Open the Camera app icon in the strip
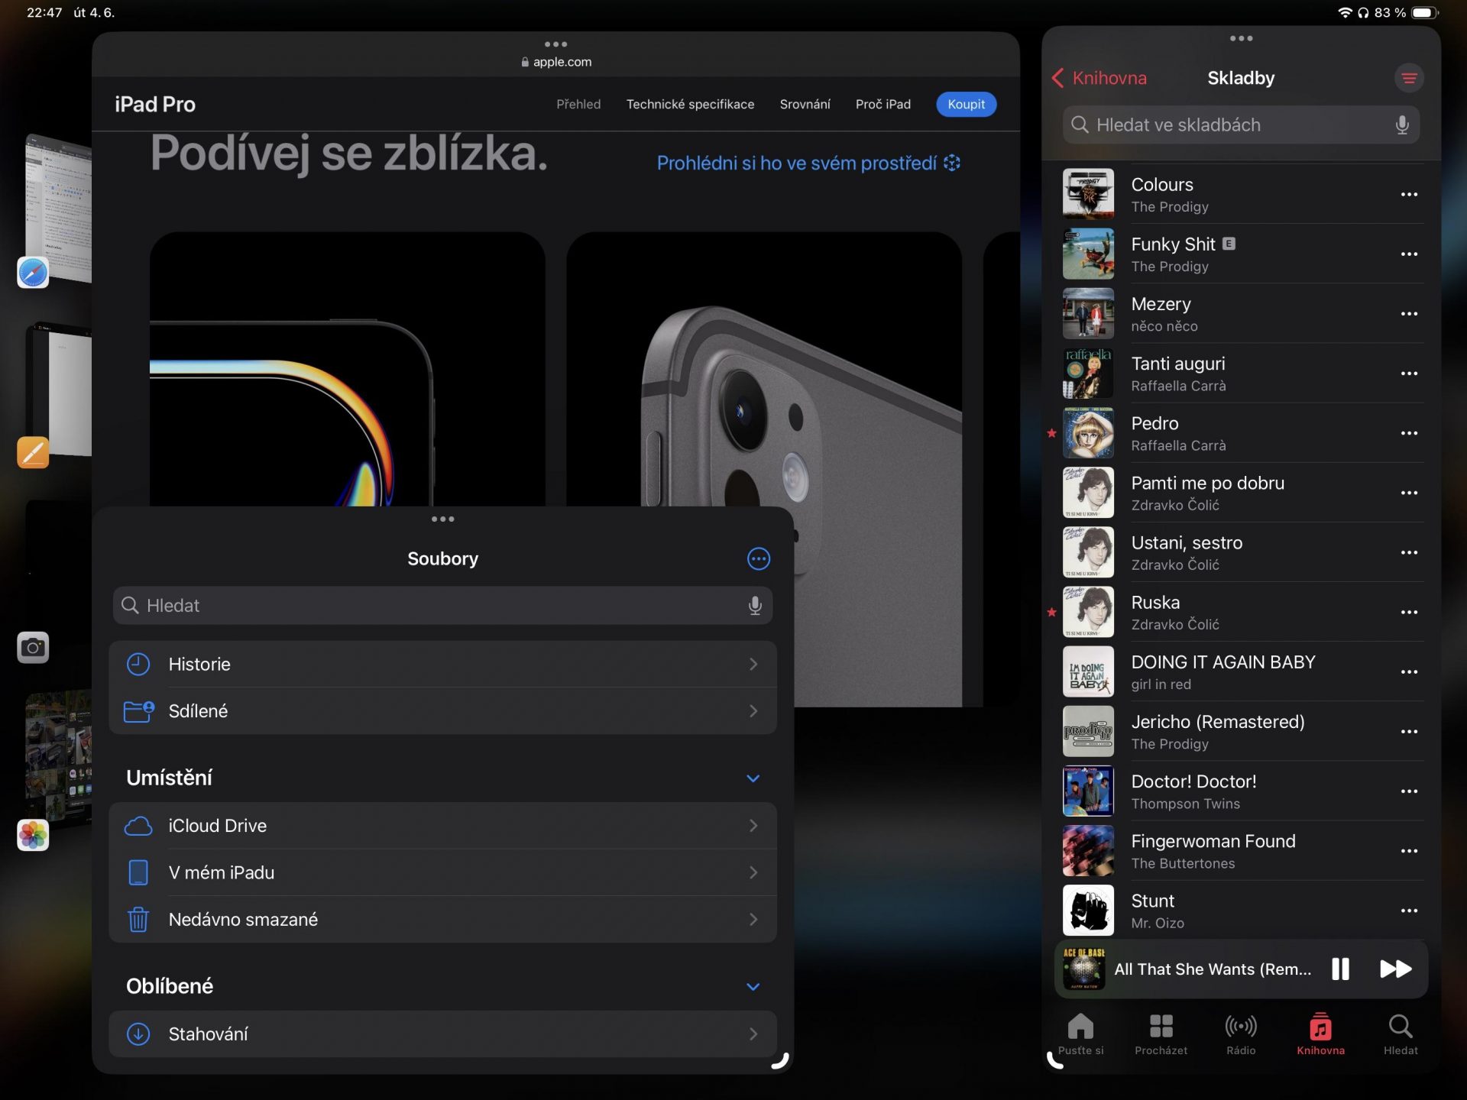Screen dimensions: 1467x1100 (33, 648)
